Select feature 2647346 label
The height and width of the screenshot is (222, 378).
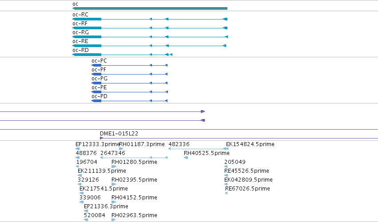[x=113, y=153]
